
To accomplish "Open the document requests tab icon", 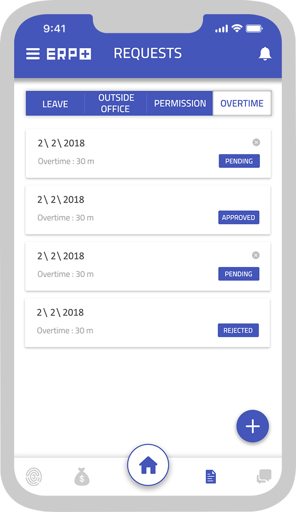I will [210, 476].
